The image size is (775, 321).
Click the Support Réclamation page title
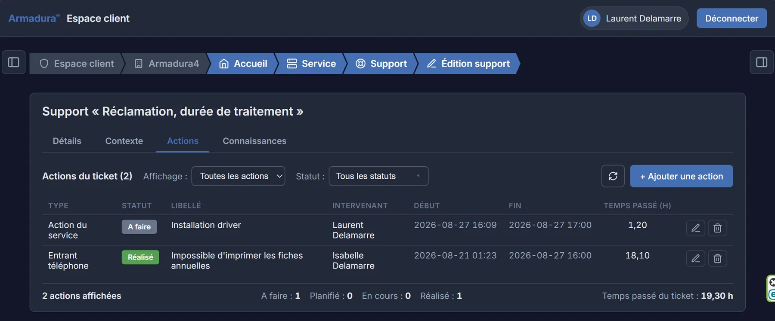click(173, 112)
